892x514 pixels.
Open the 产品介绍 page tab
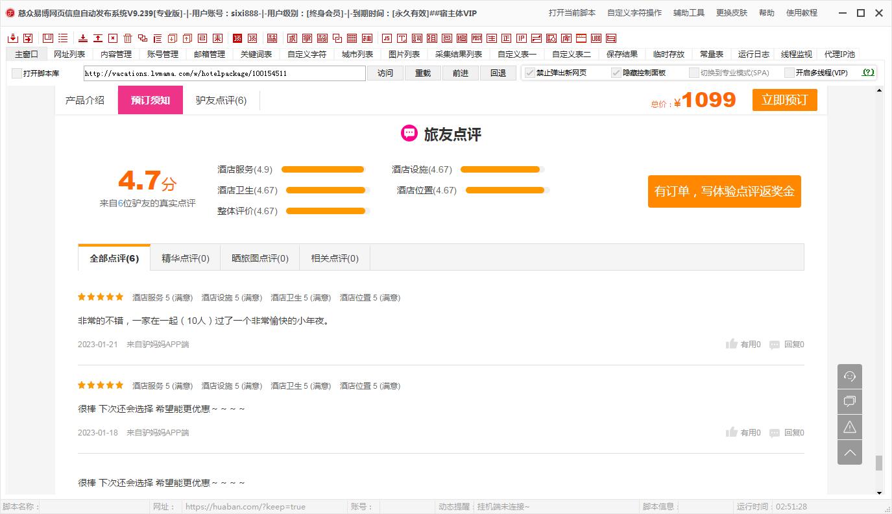click(85, 100)
